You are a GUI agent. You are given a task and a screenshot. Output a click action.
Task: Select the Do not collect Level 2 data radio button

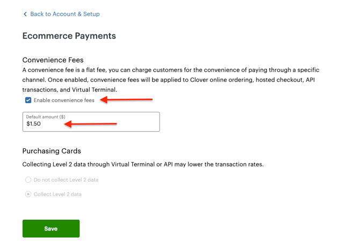click(28, 180)
